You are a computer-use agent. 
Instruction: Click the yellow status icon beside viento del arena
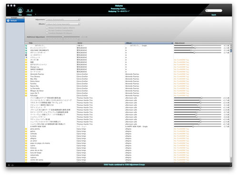click(26, 160)
